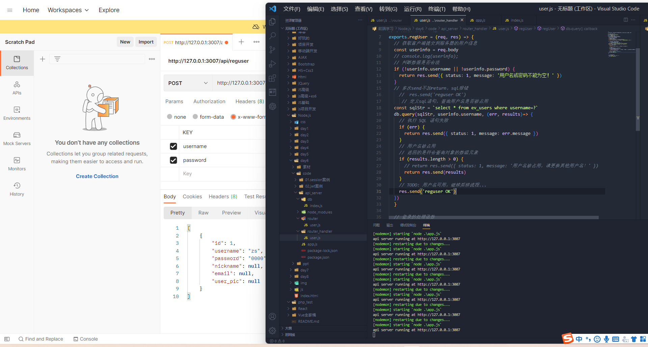Open tab options ellipsis beside plus tab

256,42
